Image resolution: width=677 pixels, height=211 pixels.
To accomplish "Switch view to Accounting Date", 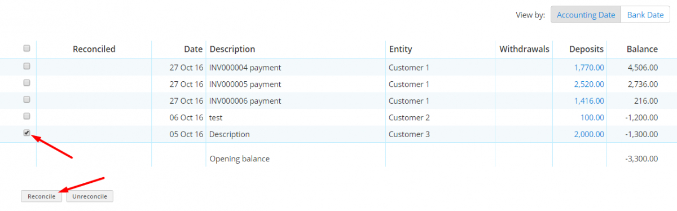I will click(x=586, y=15).
